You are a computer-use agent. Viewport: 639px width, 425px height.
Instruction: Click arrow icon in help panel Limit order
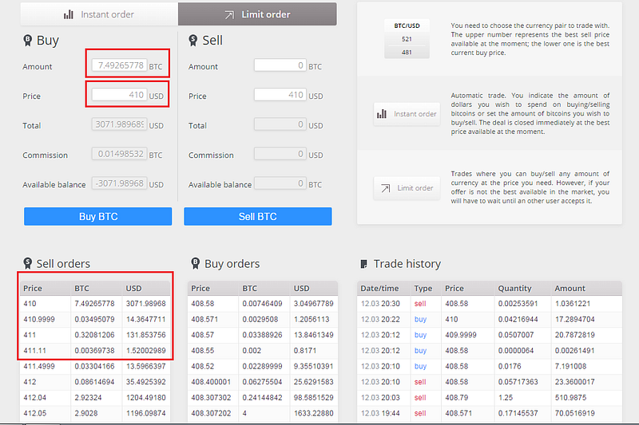coord(386,188)
